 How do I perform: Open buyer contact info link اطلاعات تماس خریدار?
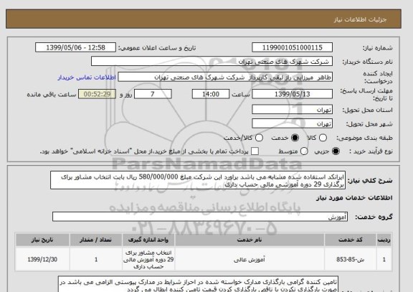(x=87, y=77)
